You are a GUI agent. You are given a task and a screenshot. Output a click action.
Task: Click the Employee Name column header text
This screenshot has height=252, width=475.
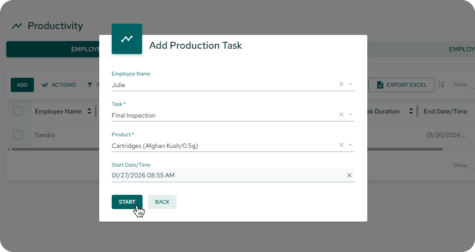pos(58,111)
